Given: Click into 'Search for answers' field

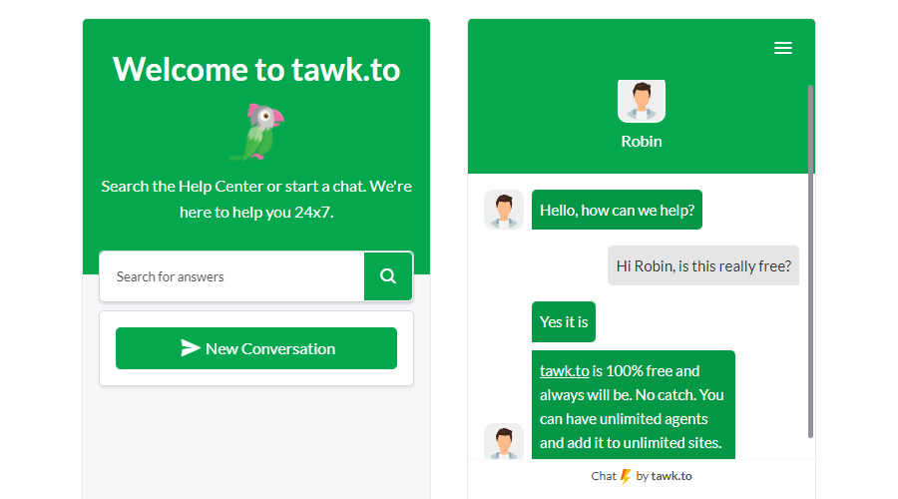Looking at the screenshot, I should pos(231,276).
